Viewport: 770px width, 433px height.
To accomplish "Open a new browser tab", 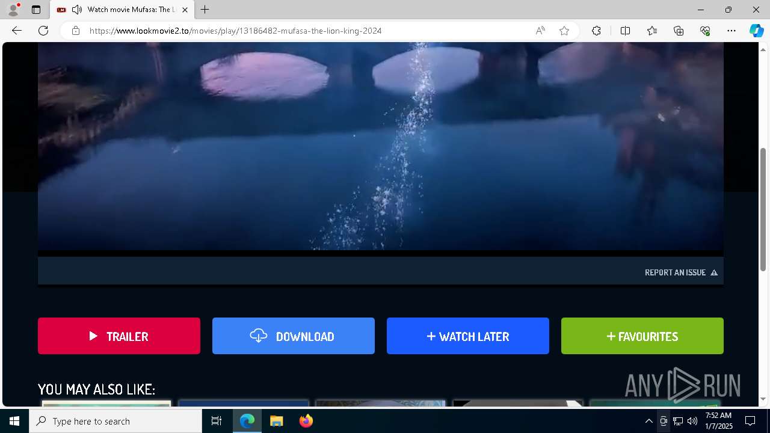I will 205,10.
